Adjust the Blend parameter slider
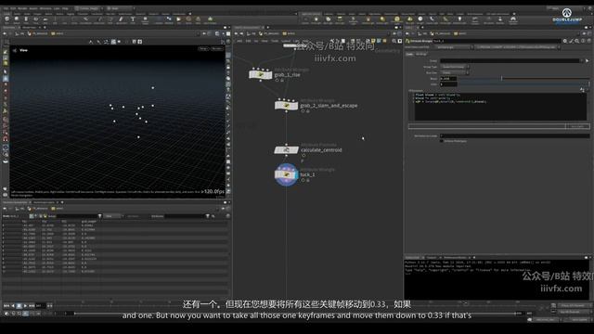Image resolution: width=594 pixels, height=334 pixels. coord(523,78)
